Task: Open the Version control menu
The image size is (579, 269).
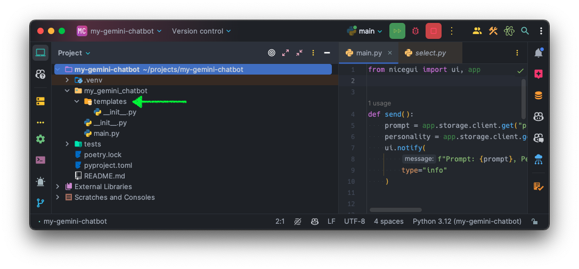Action: pos(201,31)
